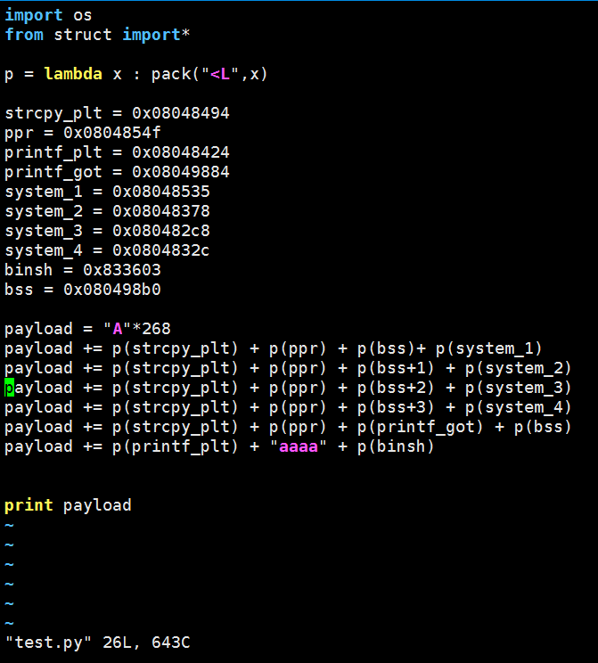Click p(bss+2) in payload line
This screenshot has height=663, width=598.
tap(396, 388)
